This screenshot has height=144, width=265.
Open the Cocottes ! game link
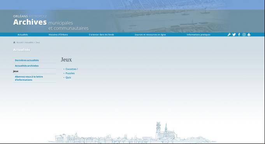point(72,69)
